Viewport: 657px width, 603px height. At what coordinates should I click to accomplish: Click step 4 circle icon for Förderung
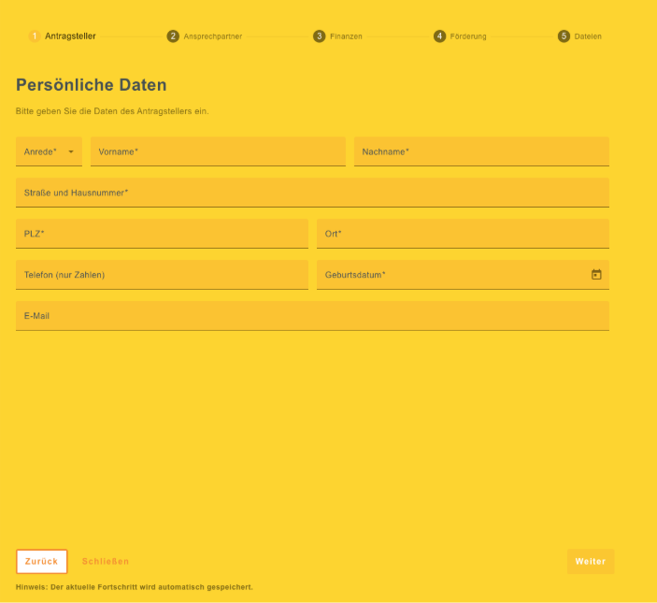[439, 36]
